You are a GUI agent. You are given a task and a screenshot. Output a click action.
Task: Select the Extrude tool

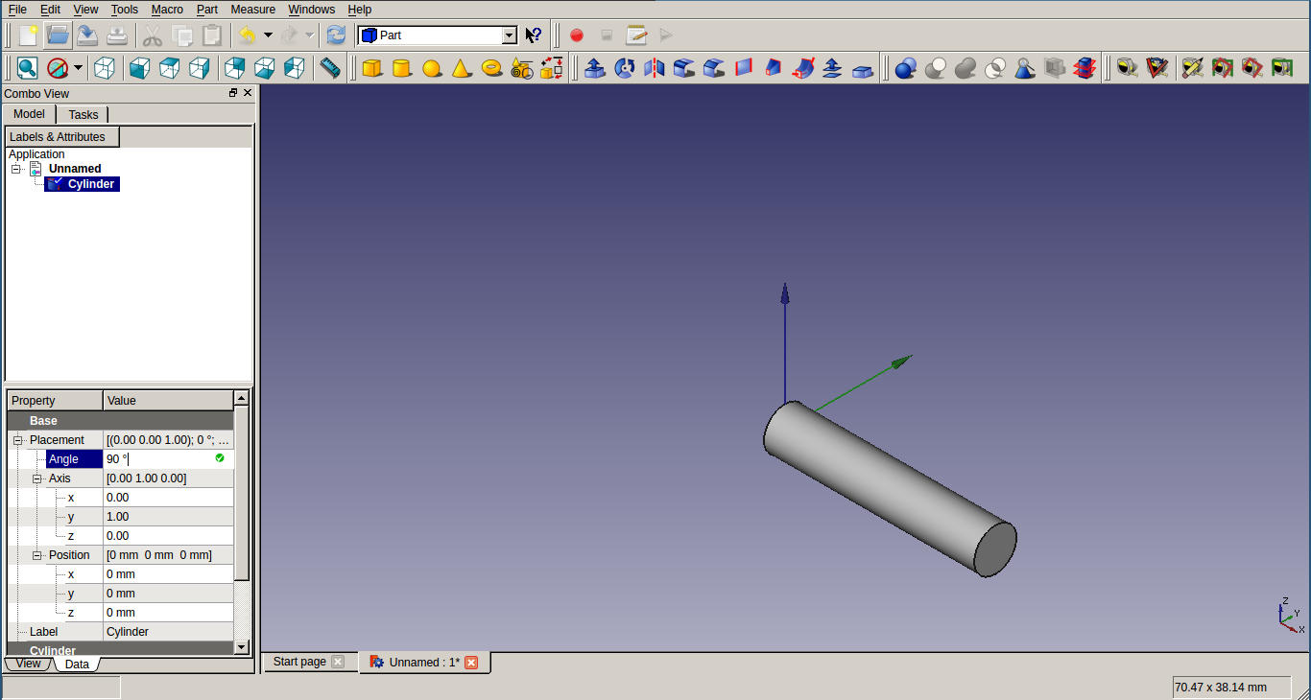click(595, 68)
